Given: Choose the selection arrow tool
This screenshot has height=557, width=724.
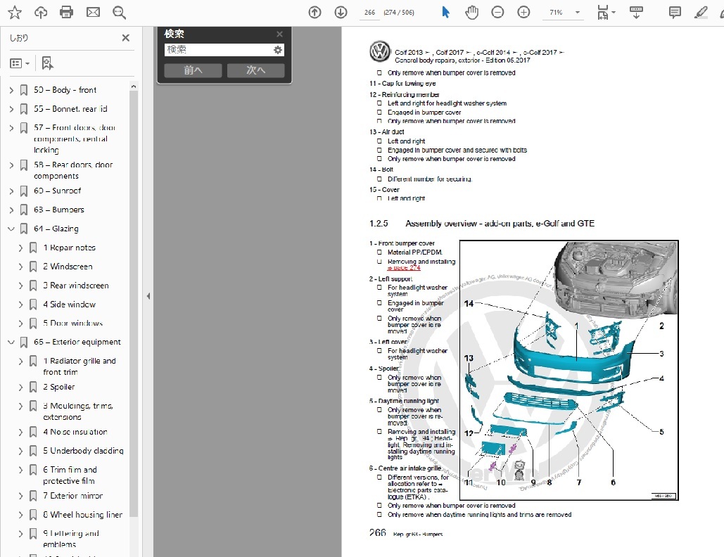Looking at the screenshot, I should click(445, 13).
